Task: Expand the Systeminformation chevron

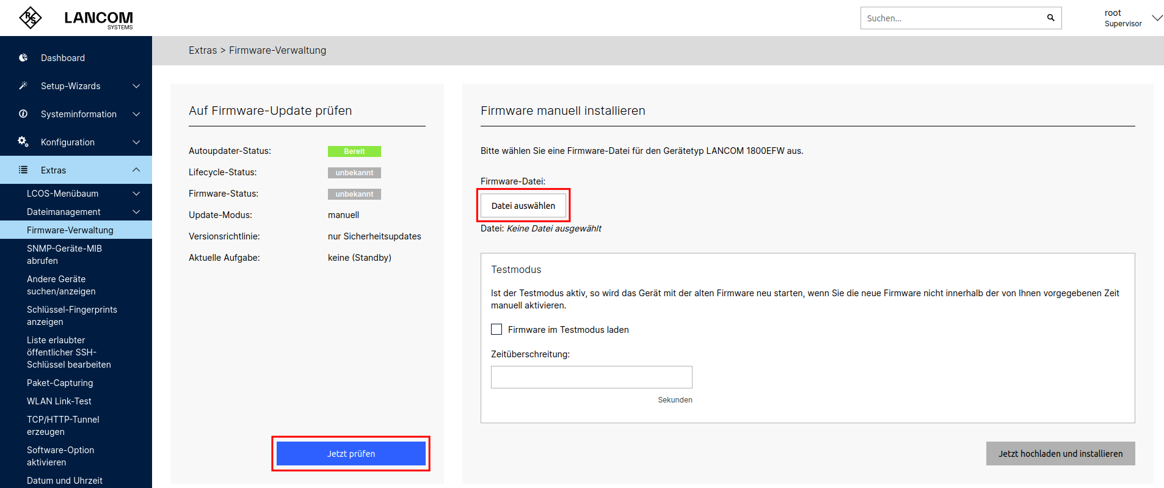Action: [136, 114]
